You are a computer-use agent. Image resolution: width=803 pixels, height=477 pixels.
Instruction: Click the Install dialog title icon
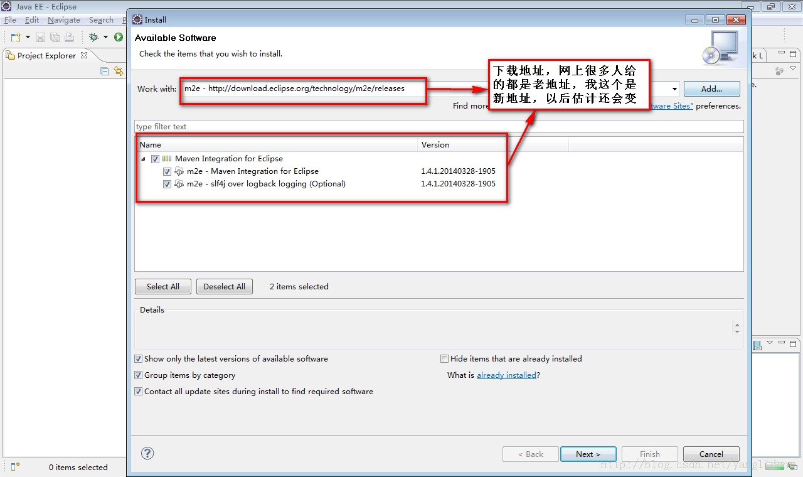(x=137, y=19)
